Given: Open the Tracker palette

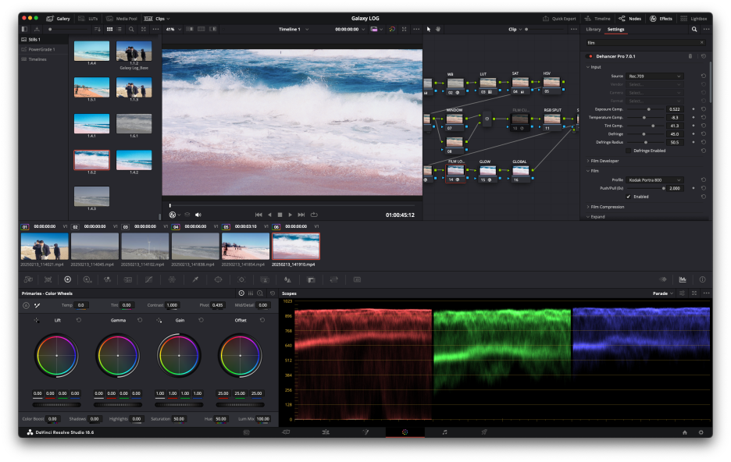Looking at the screenshot, I should pos(241,279).
